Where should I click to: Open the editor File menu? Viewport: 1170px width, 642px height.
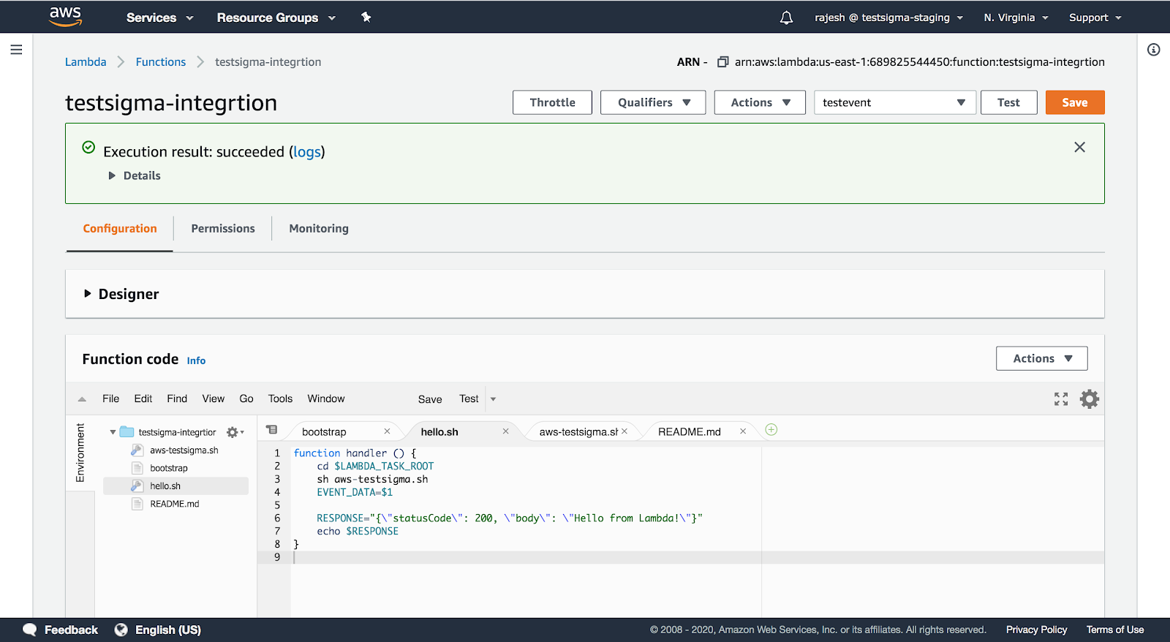(110, 399)
